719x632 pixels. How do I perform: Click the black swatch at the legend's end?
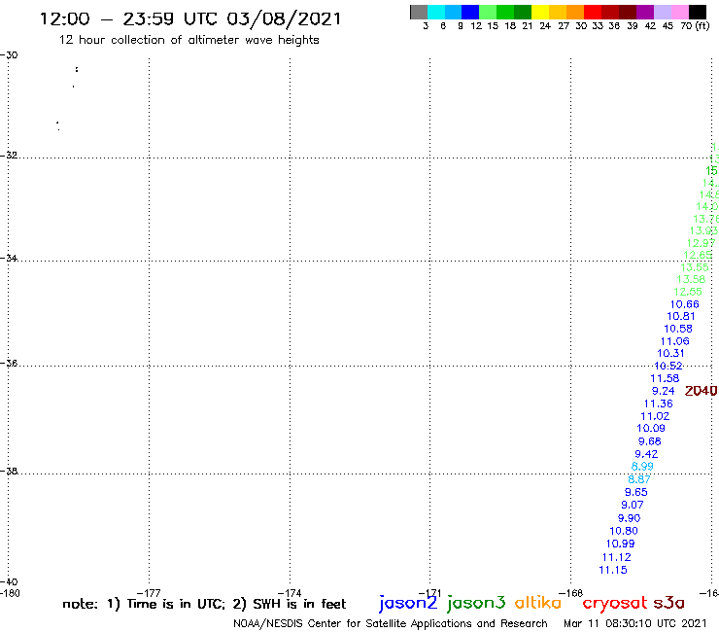tap(698, 12)
